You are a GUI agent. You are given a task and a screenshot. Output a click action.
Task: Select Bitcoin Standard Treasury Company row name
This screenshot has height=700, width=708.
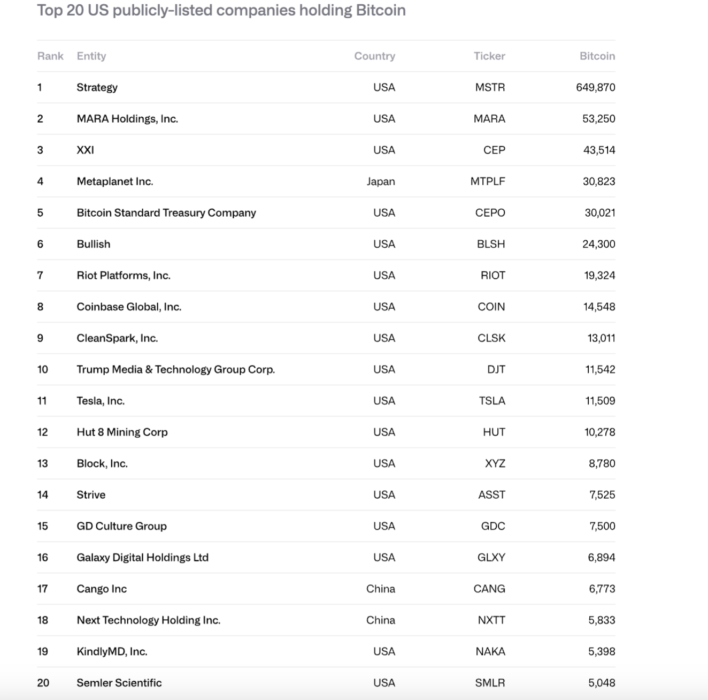pos(166,213)
